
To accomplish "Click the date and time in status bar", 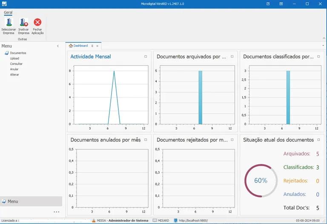I will pyautogui.click(x=307, y=221).
